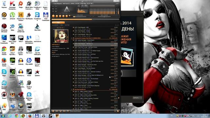Open the Vegas Pro desktop icon
The height and width of the screenshot is (118, 210).
21,28
